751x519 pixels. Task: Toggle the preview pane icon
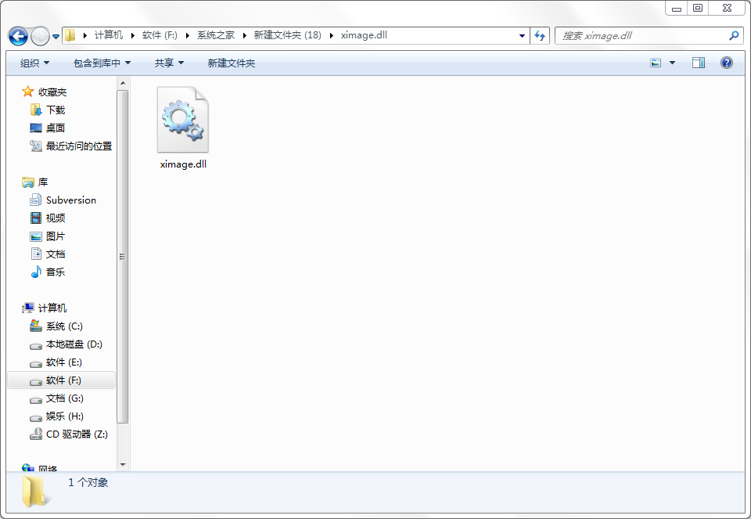click(x=698, y=63)
